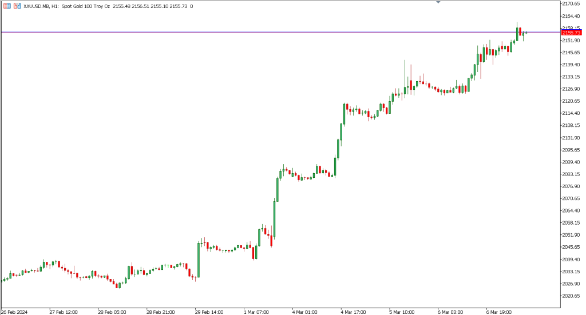Click the XAUUSD.MB, H1 chart title text
Screen dimensions: 586x315
pyautogui.click(x=41, y=6)
